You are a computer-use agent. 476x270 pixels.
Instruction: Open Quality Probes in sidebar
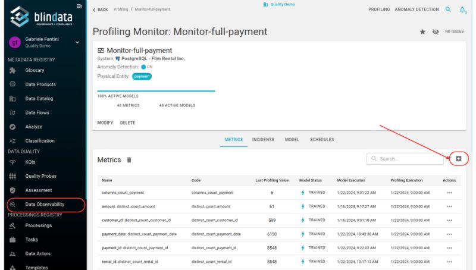[40, 176]
